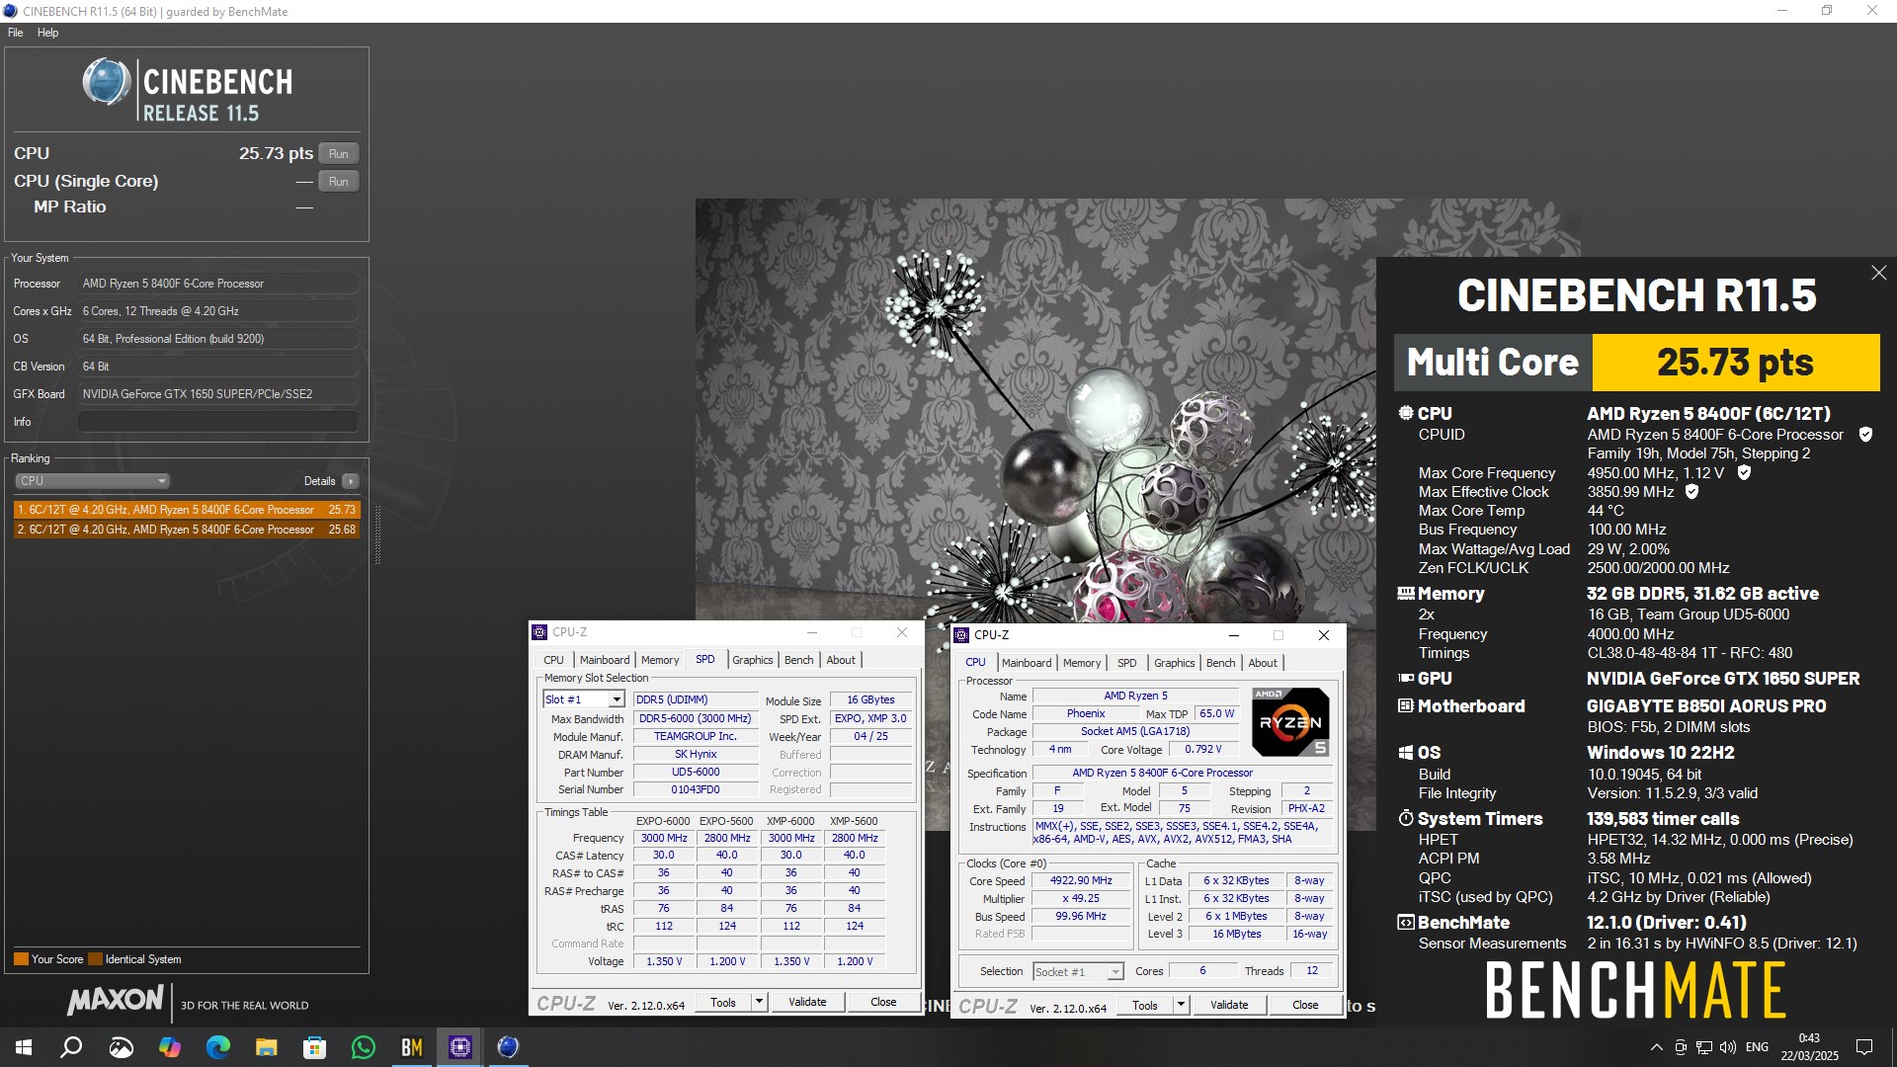Open Socket #1 selection dropdown
This screenshot has height=1067, width=1897.
(x=1078, y=972)
